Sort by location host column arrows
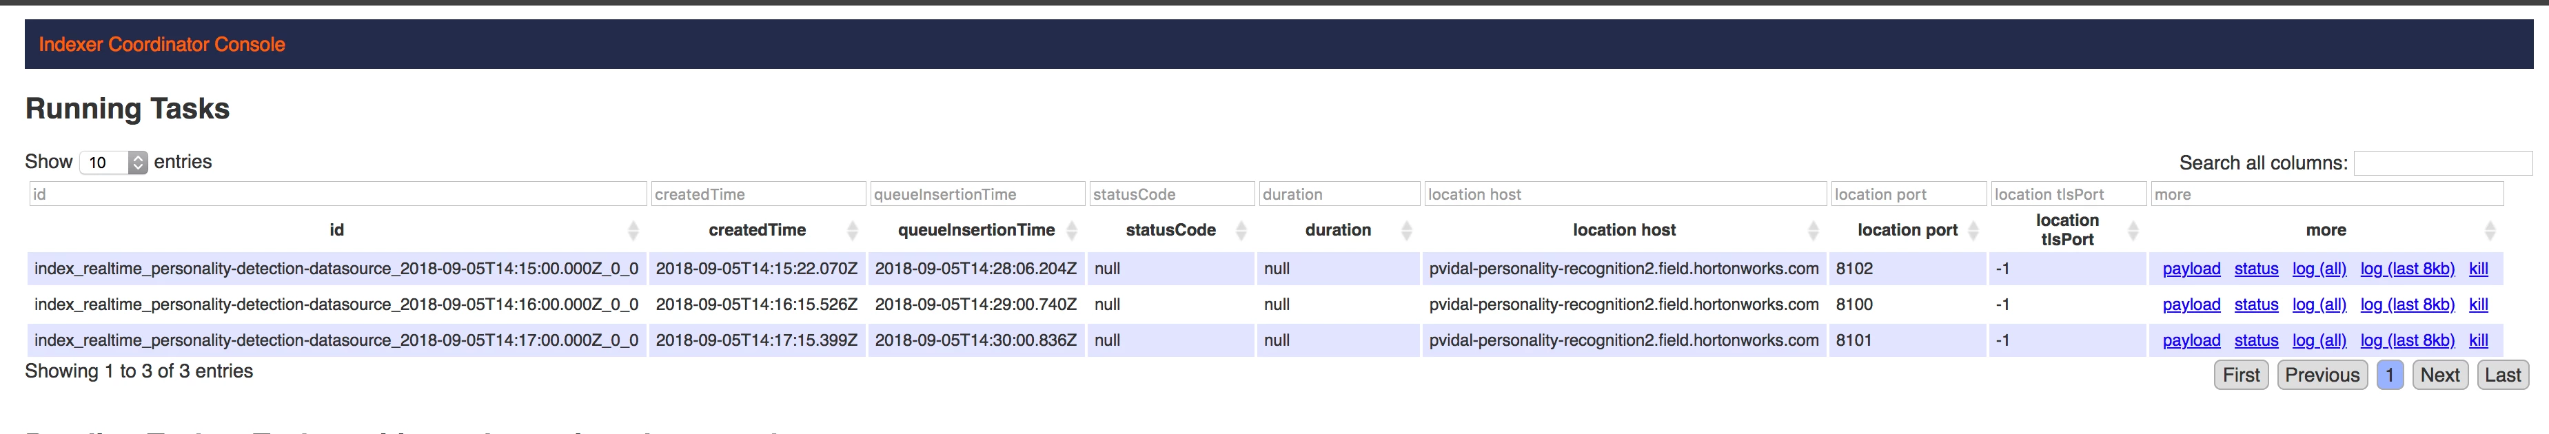 click(x=1813, y=230)
